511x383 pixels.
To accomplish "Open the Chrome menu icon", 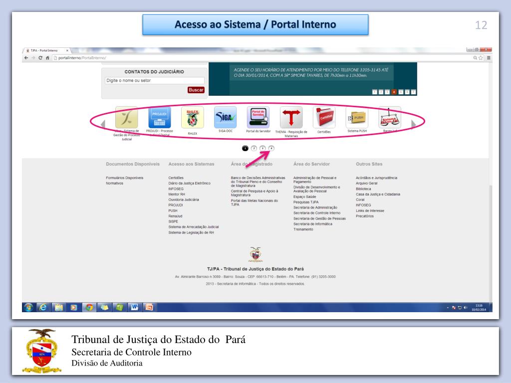I will pyautogui.click(x=489, y=58).
